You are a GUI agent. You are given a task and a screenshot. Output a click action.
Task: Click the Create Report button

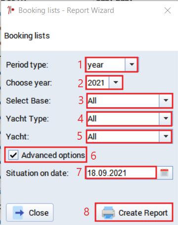point(134,212)
